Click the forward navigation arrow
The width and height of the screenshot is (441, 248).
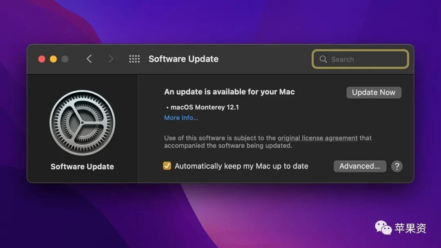point(111,59)
